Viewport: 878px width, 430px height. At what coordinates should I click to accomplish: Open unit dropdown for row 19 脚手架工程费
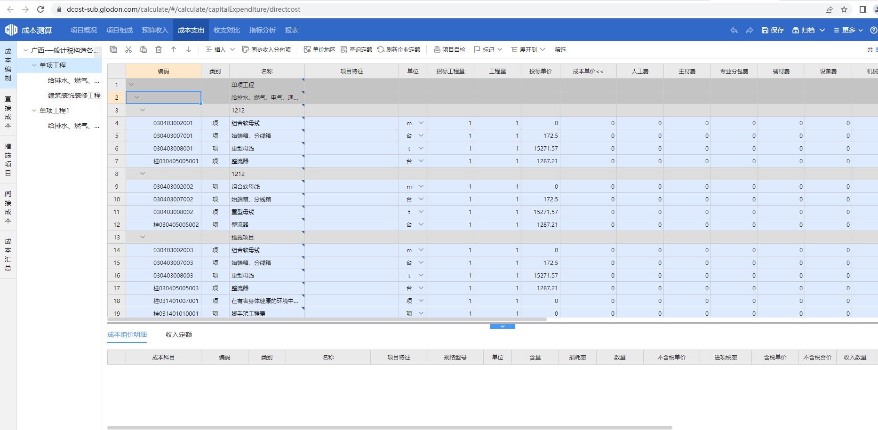click(x=421, y=313)
